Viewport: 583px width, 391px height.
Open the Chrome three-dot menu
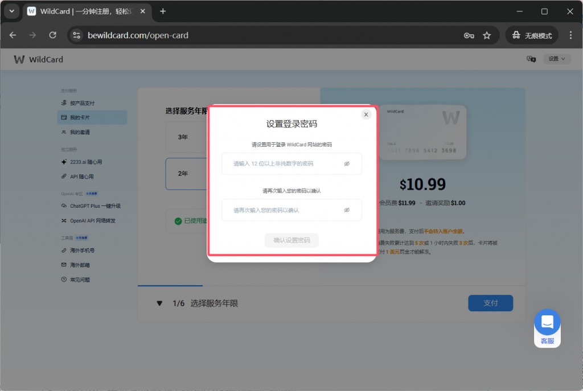pos(570,35)
